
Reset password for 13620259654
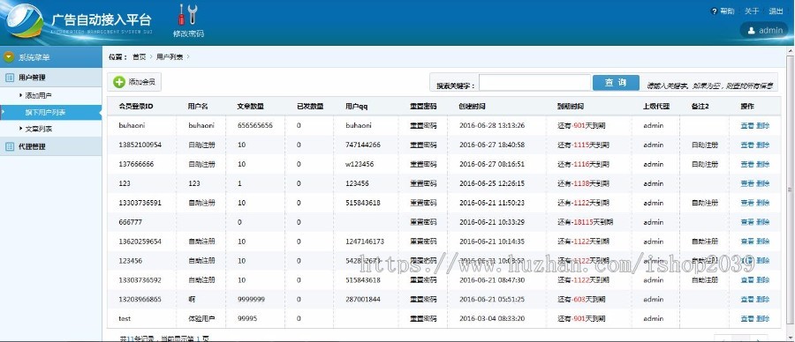[x=423, y=242]
